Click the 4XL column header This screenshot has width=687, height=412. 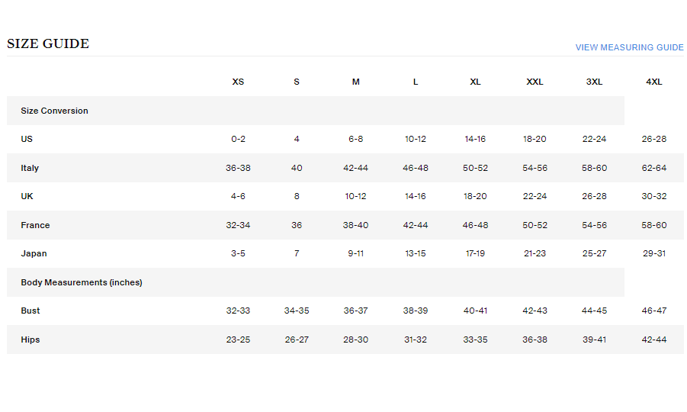[x=653, y=82]
